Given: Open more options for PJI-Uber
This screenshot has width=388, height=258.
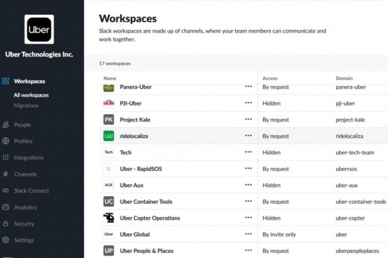Looking at the screenshot, I should click(248, 102).
